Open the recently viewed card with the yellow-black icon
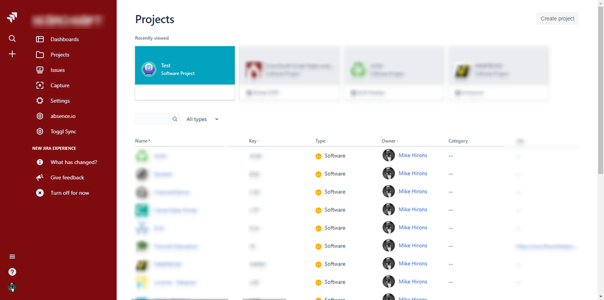Screen dimensions: 604x300 tap(499, 73)
